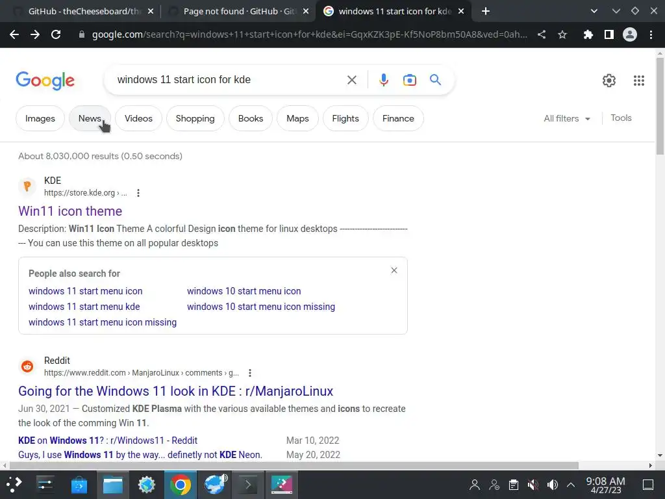Viewport: 665px width, 499px height.
Task: Switch to the GitHub theCheeseboard tab
Action: click(x=84, y=12)
